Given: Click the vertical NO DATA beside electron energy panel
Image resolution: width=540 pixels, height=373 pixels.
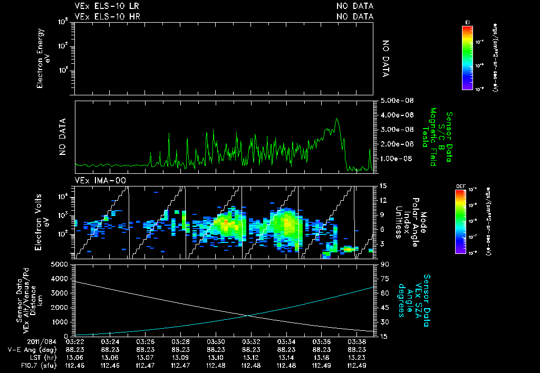Looking at the screenshot, I should tap(385, 58).
